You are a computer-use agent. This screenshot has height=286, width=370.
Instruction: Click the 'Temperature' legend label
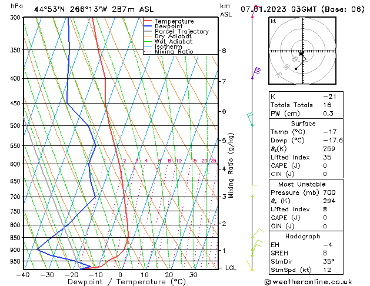174,21
